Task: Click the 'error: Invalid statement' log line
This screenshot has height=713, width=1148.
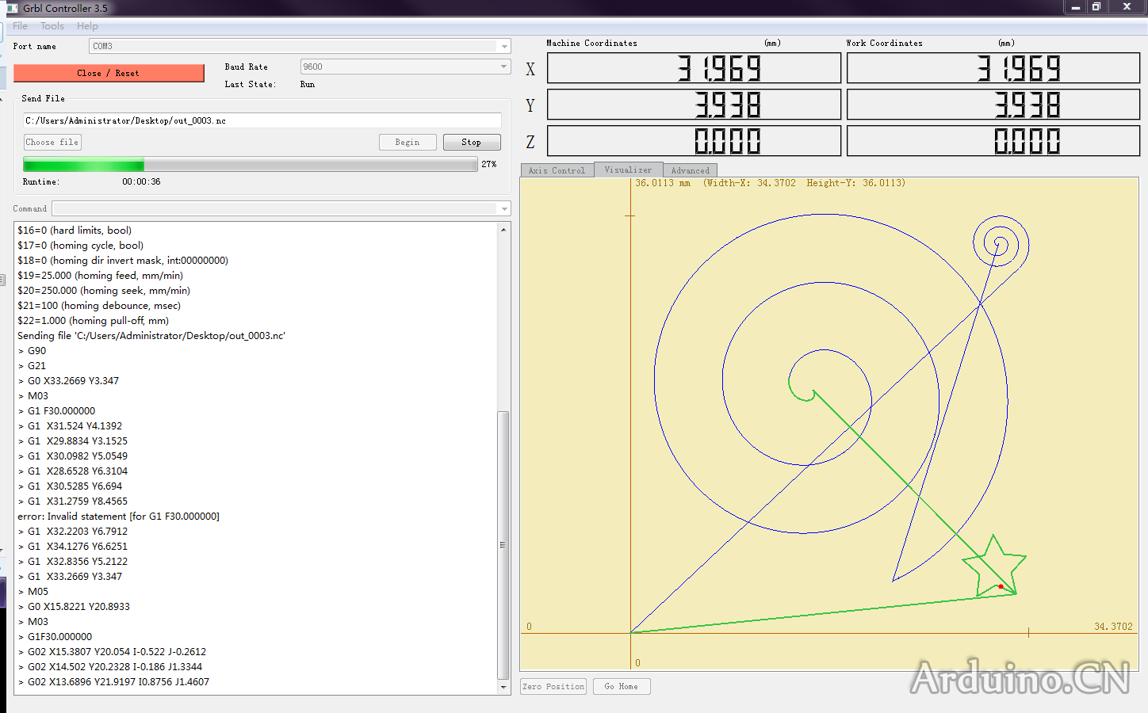Action: [x=119, y=517]
